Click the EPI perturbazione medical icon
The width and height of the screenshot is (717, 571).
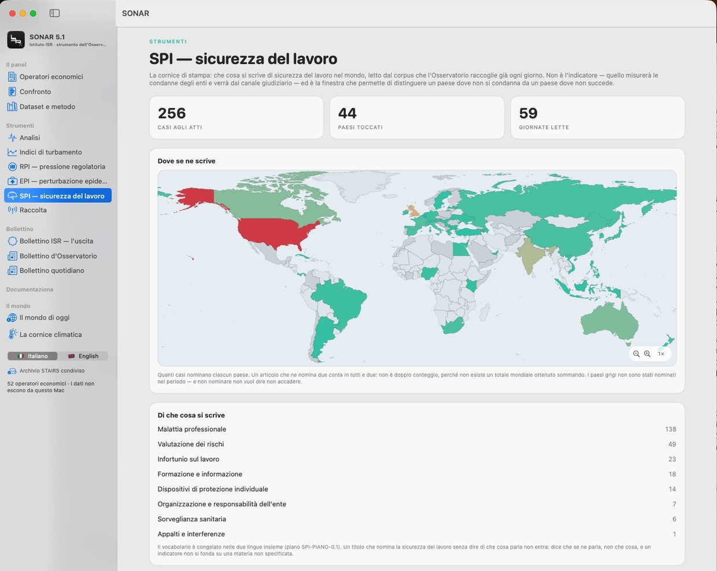click(x=12, y=181)
